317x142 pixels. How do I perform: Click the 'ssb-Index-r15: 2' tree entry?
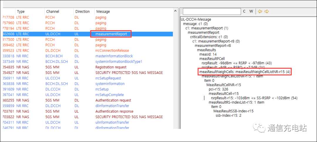[x=228, y=115]
